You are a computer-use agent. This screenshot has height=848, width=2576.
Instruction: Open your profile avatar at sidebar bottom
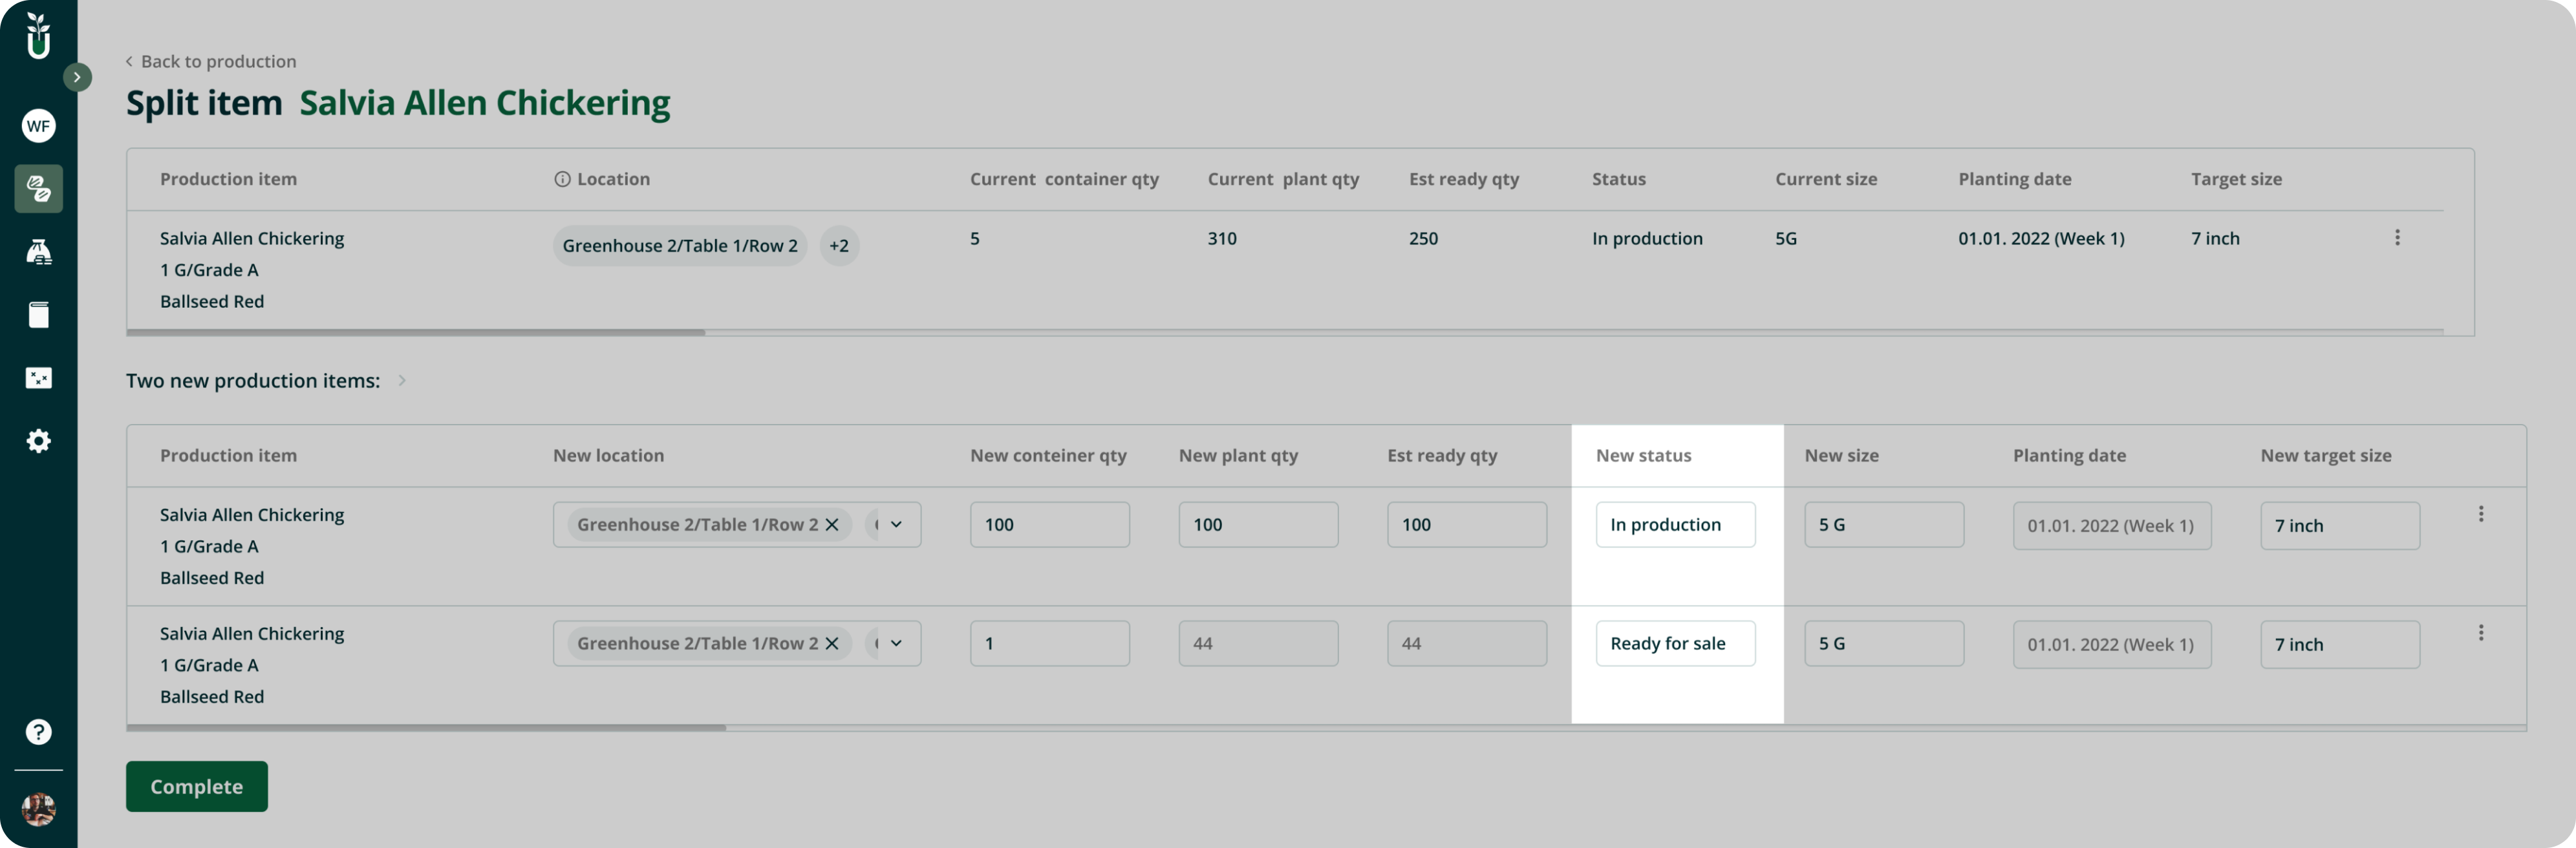[38, 810]
